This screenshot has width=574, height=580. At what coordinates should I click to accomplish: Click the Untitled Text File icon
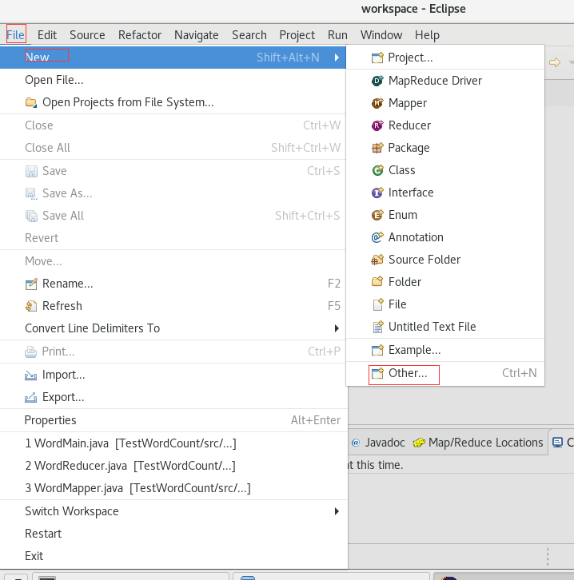coord(377,327)
